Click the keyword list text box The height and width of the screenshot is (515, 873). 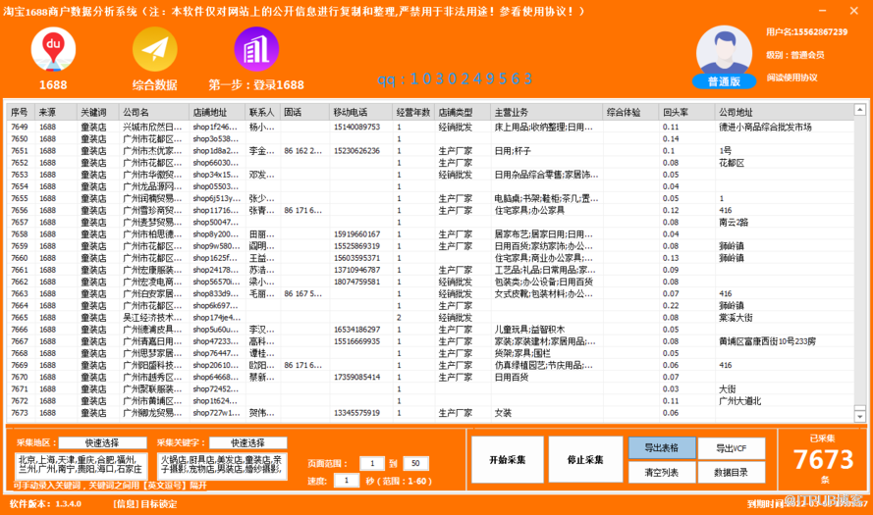[x=221, y=466]
